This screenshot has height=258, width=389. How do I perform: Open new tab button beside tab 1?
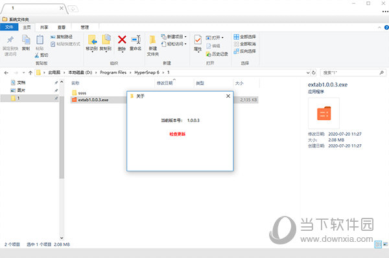(x=73, y=9)
